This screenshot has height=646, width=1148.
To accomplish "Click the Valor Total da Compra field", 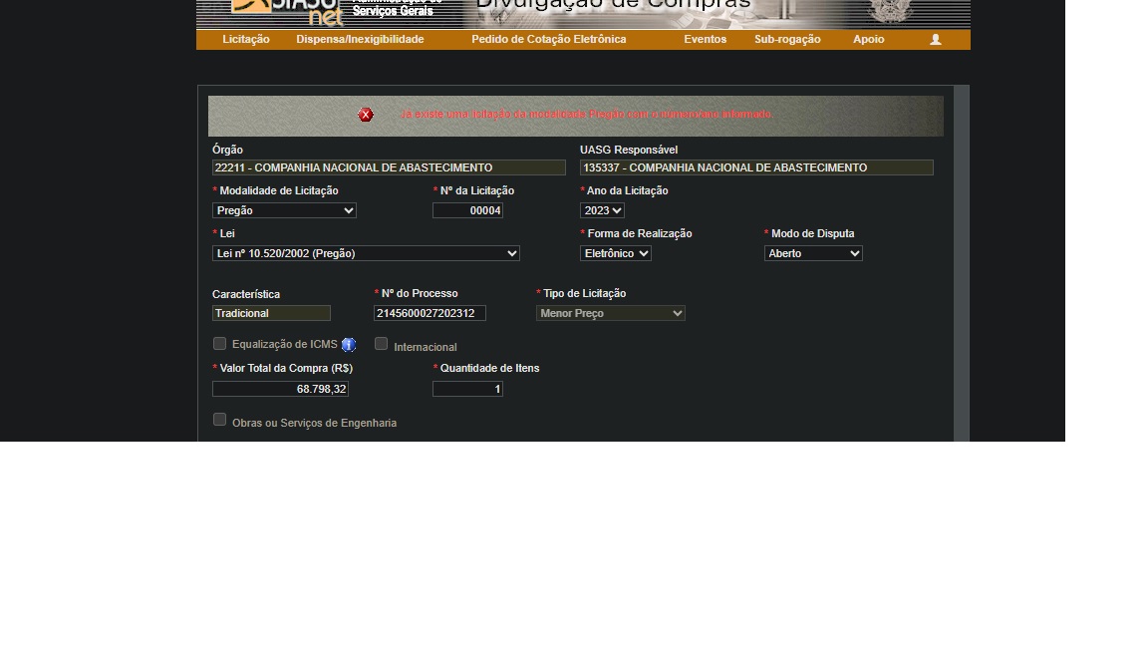I will coord(280,389).
